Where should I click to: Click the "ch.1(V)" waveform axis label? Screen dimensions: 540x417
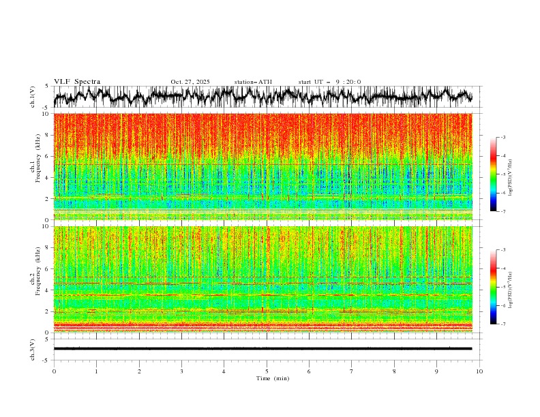[33, 97]
